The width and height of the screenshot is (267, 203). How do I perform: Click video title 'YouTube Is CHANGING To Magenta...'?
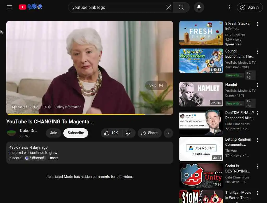50,122
